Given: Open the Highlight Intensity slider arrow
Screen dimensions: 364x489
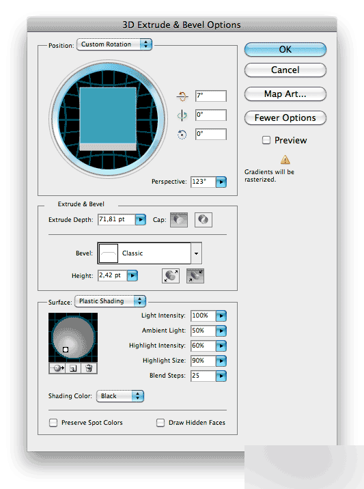Looking at the screenshot, I should 221,346.
